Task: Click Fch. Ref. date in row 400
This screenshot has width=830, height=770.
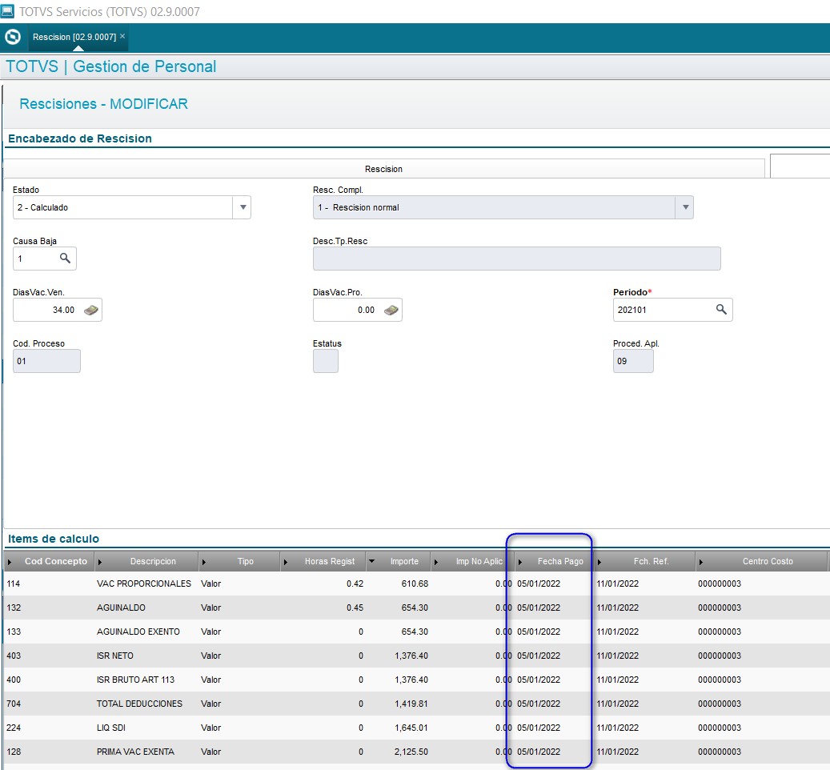Action: click(x=617, y=680)
